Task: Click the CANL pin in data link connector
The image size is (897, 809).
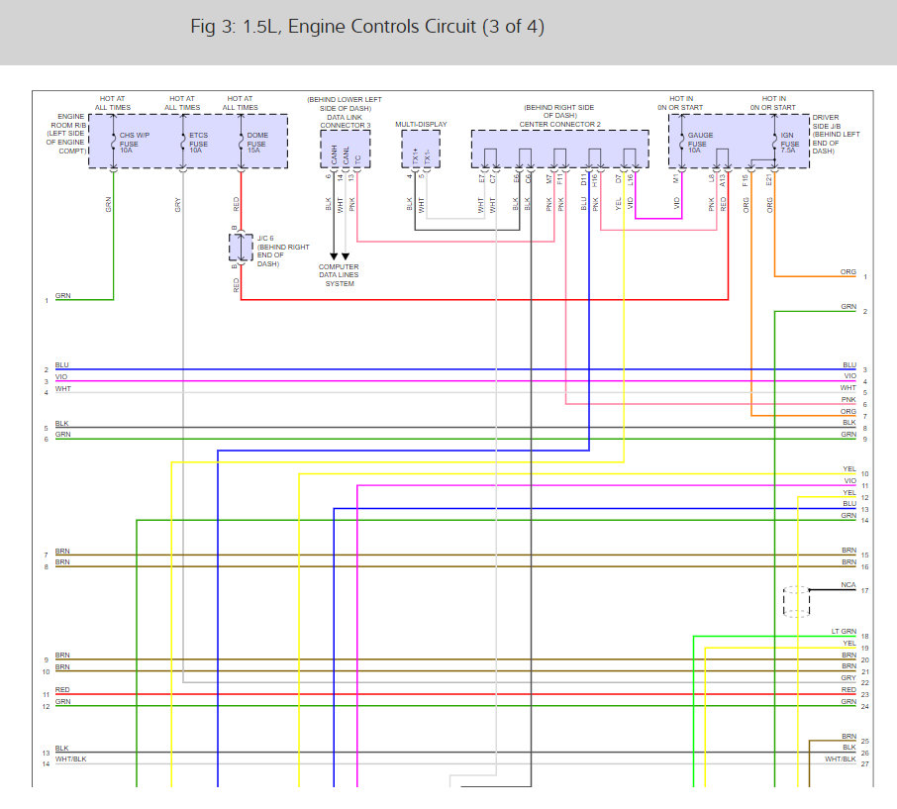Action: click(346, 155)
